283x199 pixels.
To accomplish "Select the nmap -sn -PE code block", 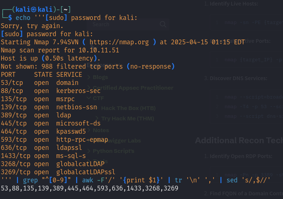I will pos(246,23).
